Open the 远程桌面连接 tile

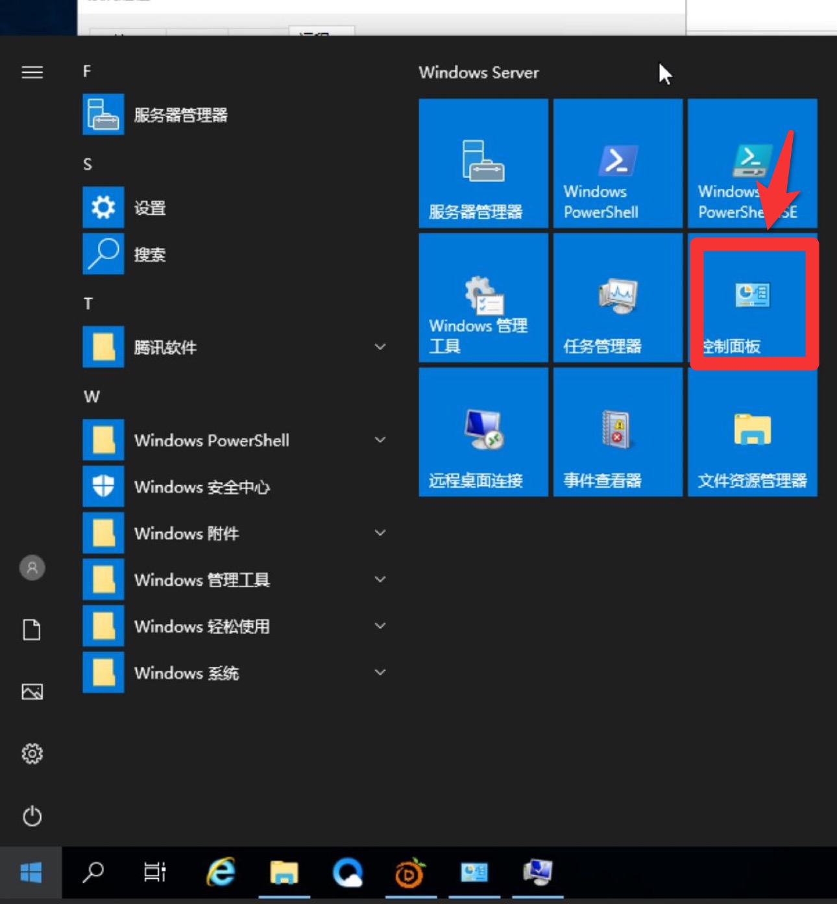[483, 433]
